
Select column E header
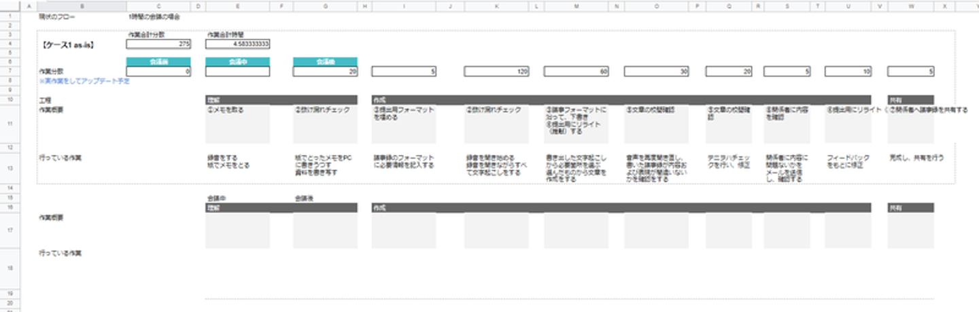[237, 6]
